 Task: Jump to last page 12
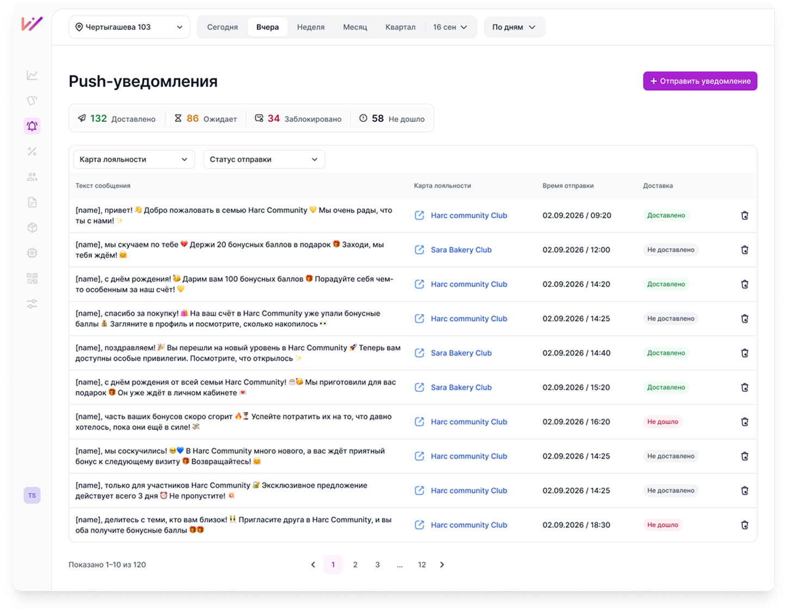point(422,565)
